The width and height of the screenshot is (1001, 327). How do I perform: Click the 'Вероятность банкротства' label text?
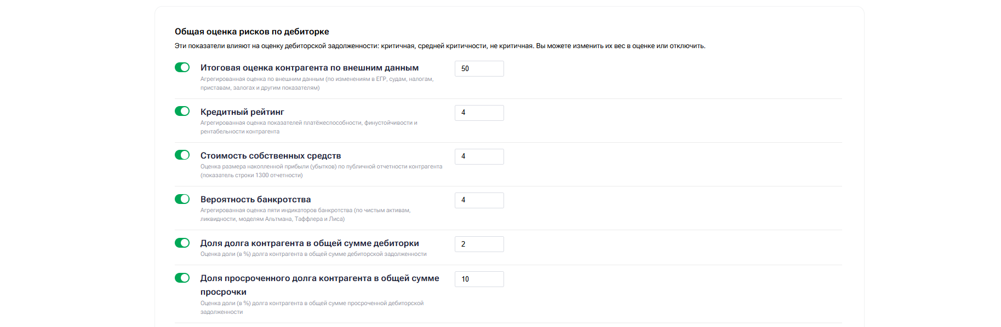255,200
